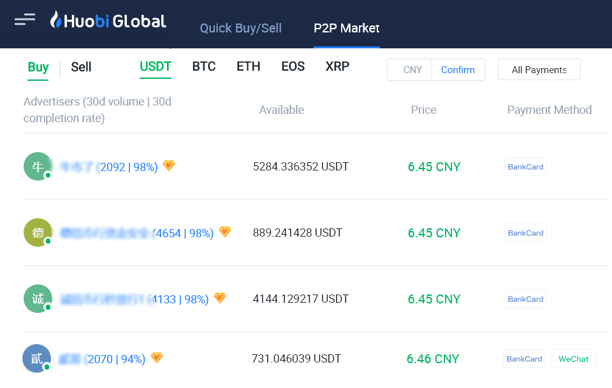Click verified badge beside 2070 | 94%
Screen dimensions: 612x388
[x=157, y=358]
